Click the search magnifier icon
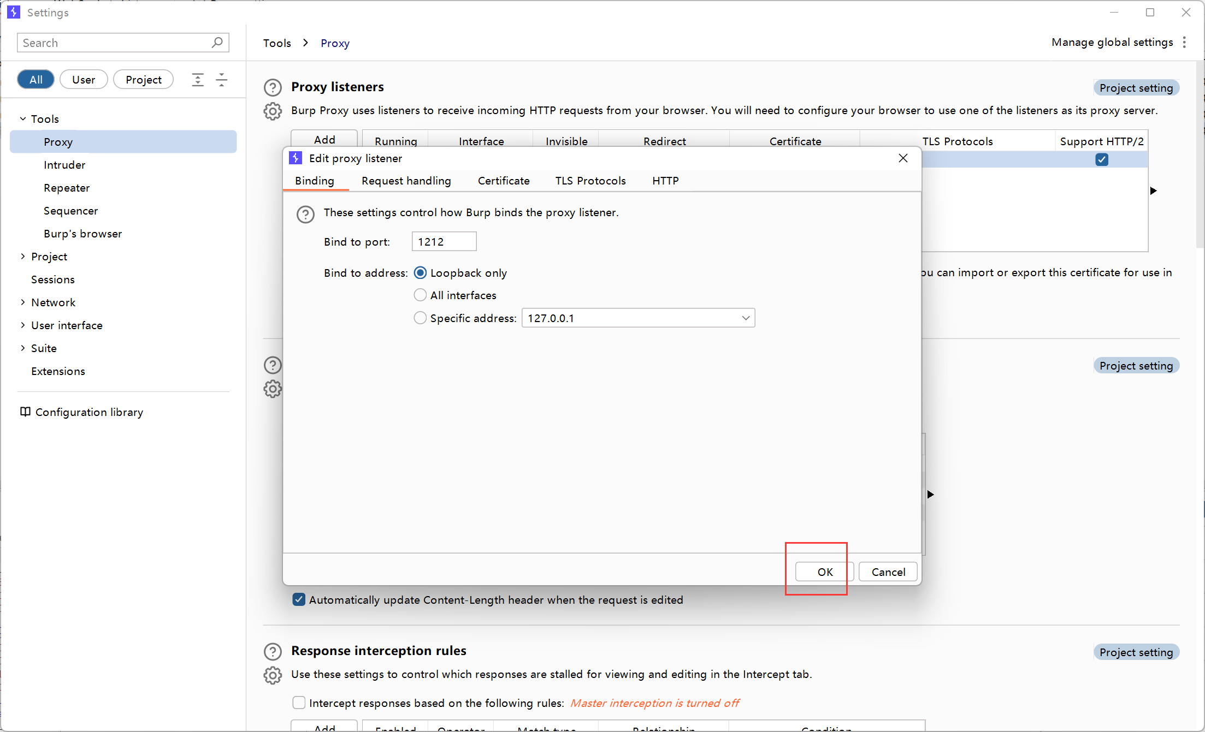The height and width of the screenshot is (732, 1205). pyautogui.click(x=217, y=43)
